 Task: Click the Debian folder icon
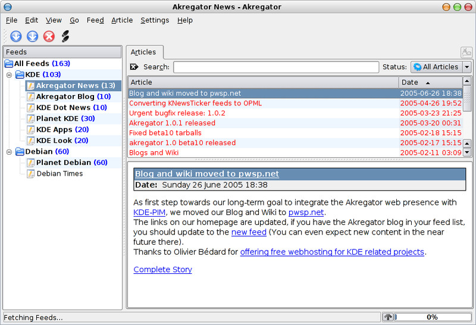click(x=20, y=151)
